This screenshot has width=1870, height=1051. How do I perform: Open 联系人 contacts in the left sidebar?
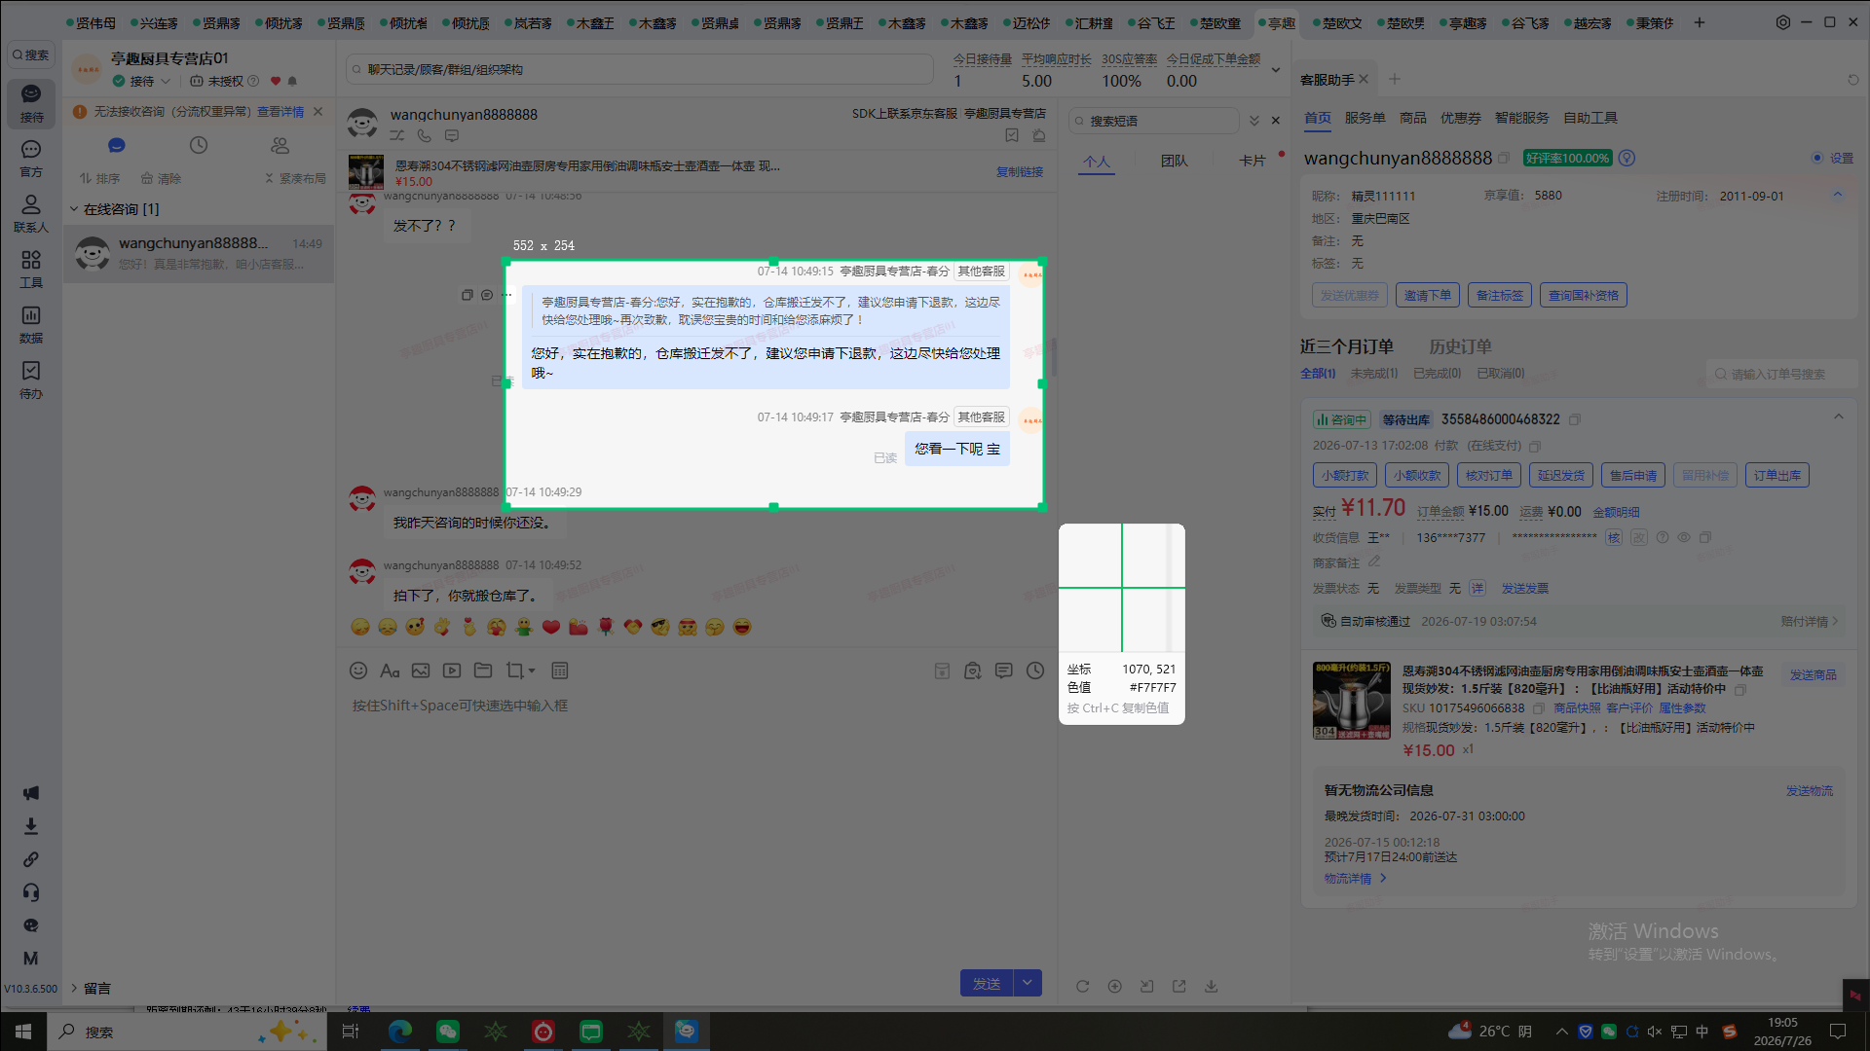[31, 213]
